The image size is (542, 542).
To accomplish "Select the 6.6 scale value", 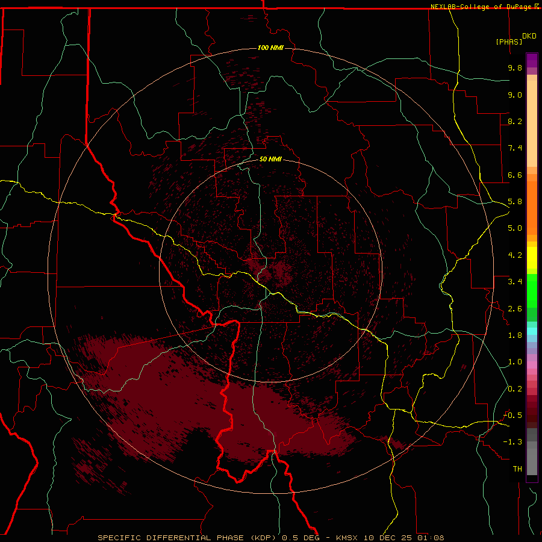I will coord(515,175).
